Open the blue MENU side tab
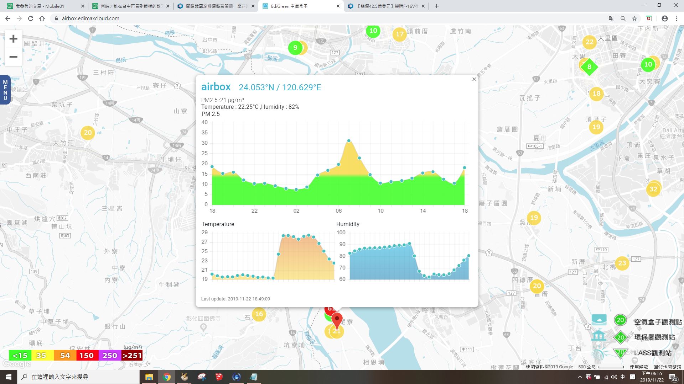This screenshot has height=384, width=684. coord(5,90)
